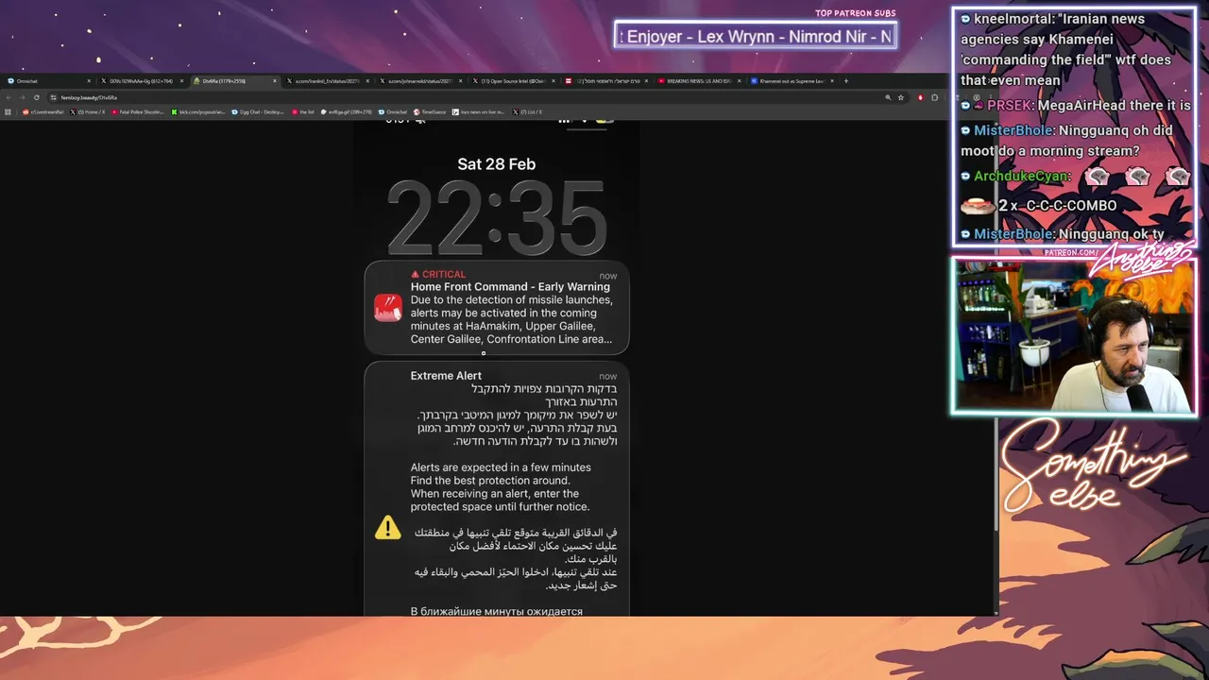Click the red CRITICAL label
Viewport: 1209px width, 680px height.
(438, 275)
